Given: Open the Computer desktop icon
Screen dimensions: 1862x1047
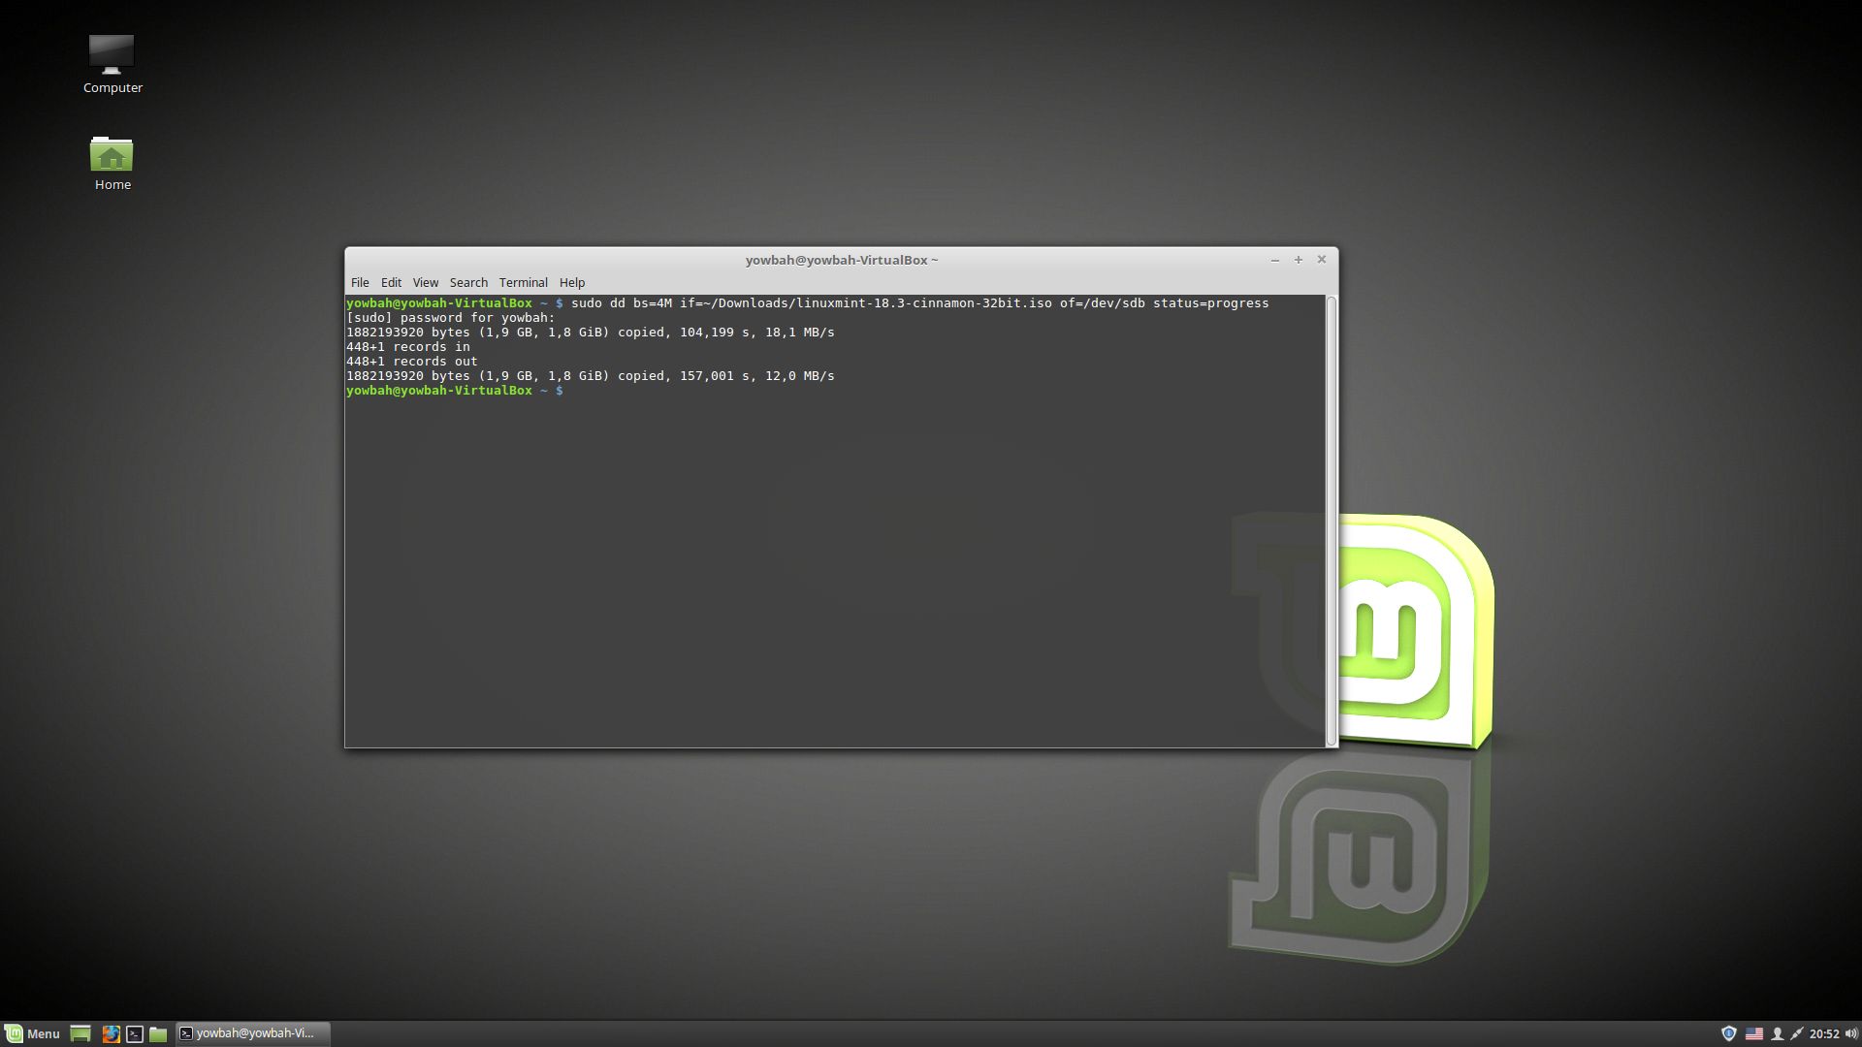Looking at the screenshot, I should pyautogui.click(x=112, y=64).
